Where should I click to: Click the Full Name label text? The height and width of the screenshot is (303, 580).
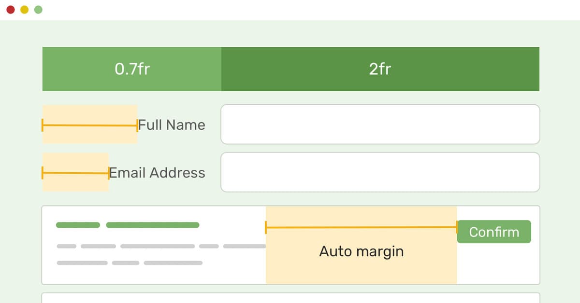pyautogui.click(x=172, y=125)
